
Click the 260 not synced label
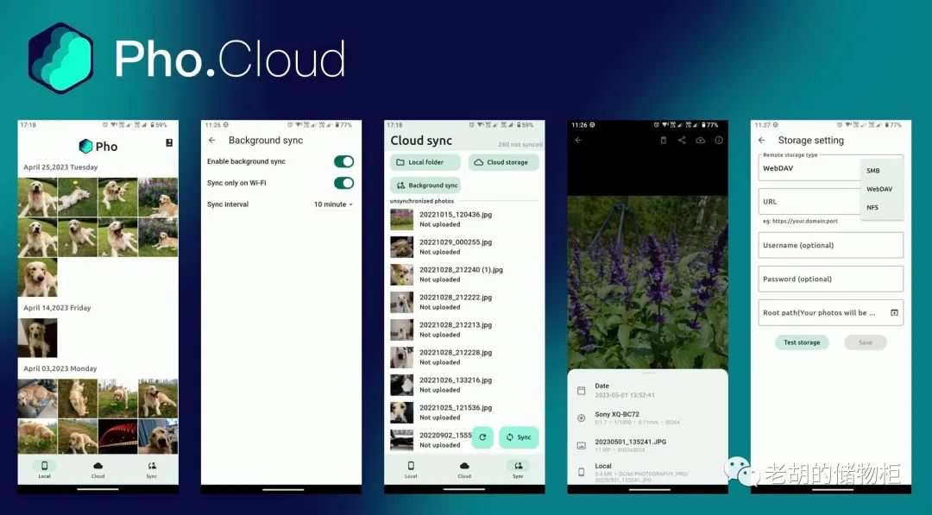(520, 144)
